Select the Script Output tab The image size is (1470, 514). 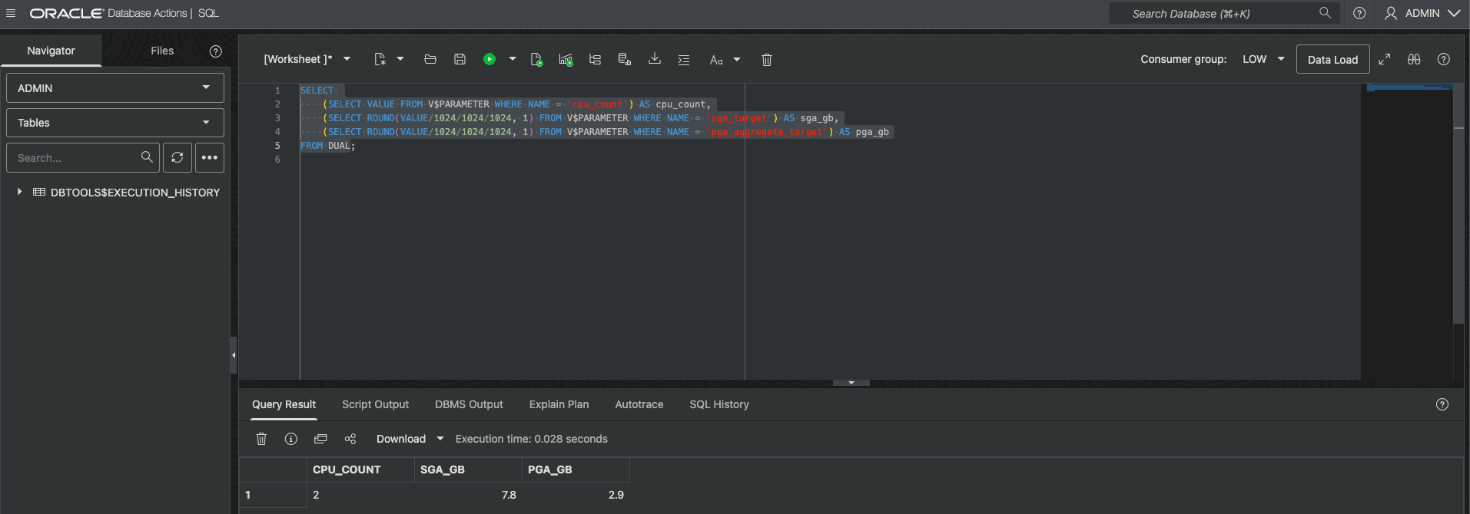375,404
